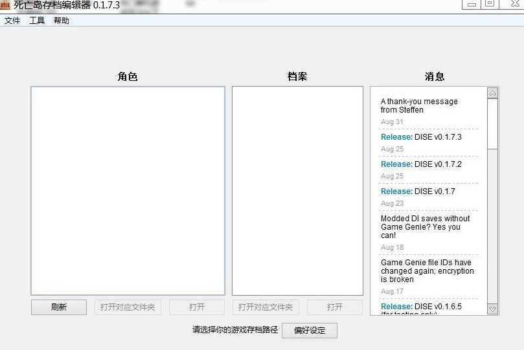Open 'A thank-you message from Steffen' news
This screenshot has height=350, width=524.
[419, 105]
